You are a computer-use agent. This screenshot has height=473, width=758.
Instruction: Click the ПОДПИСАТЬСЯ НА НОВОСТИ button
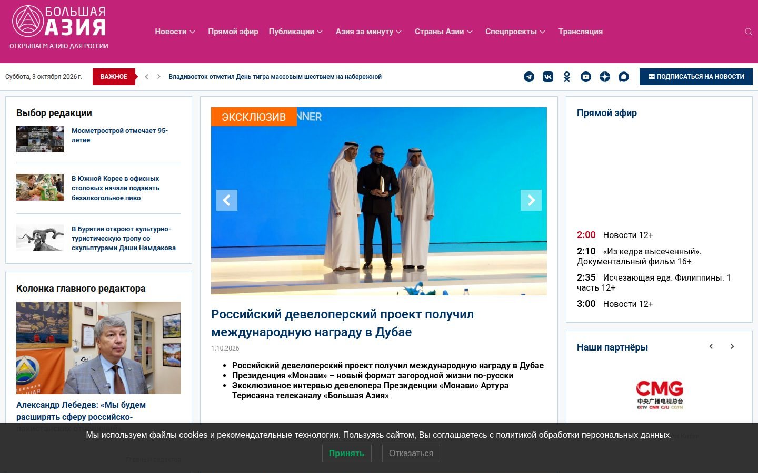point(696,77)
